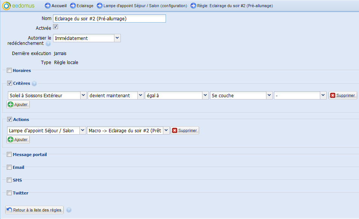Enable the Horaires section checkbox
This screenshot has height=219, width=359.
tap(9, 70)
